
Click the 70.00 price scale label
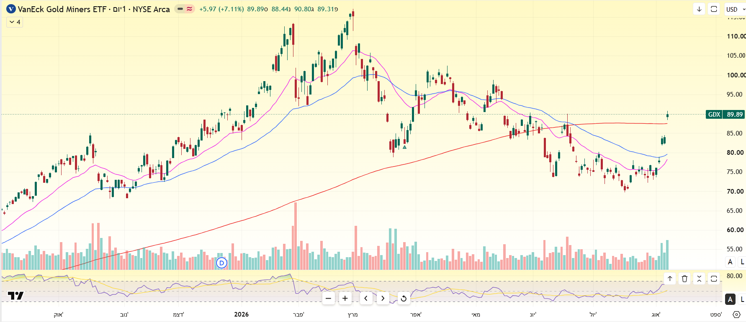tap(735, 192)
